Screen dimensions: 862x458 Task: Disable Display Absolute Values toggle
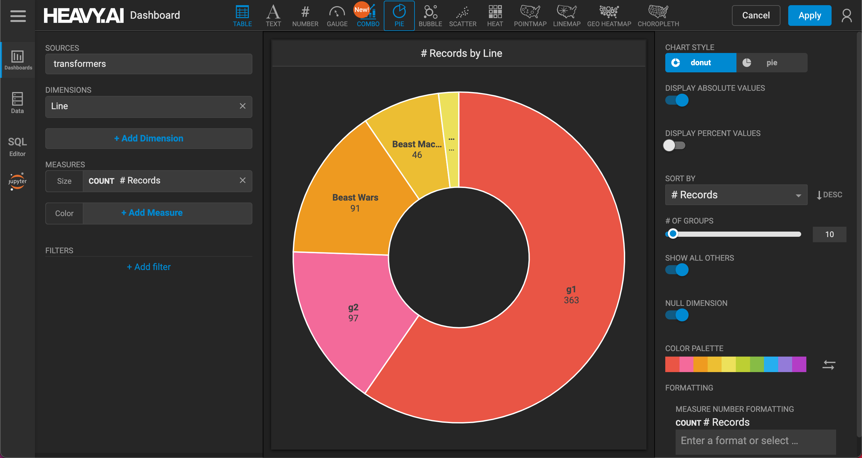point(677,100)
